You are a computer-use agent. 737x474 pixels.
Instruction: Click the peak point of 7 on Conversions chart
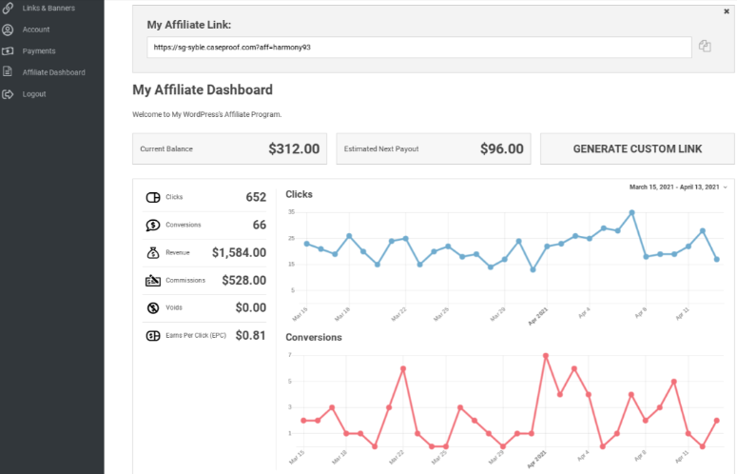click(546, 356)
